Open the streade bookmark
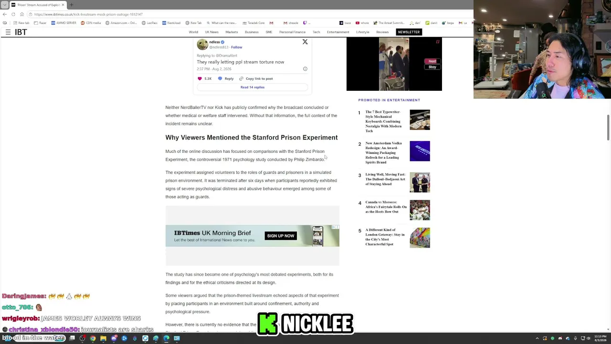Viewport: 611px width, 344px height. [x=291, y=23]
